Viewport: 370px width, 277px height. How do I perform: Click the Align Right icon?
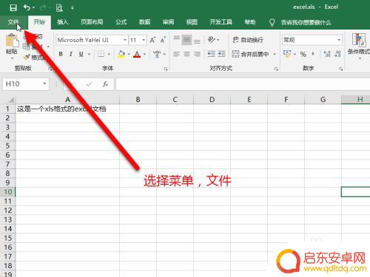[197, 54]
